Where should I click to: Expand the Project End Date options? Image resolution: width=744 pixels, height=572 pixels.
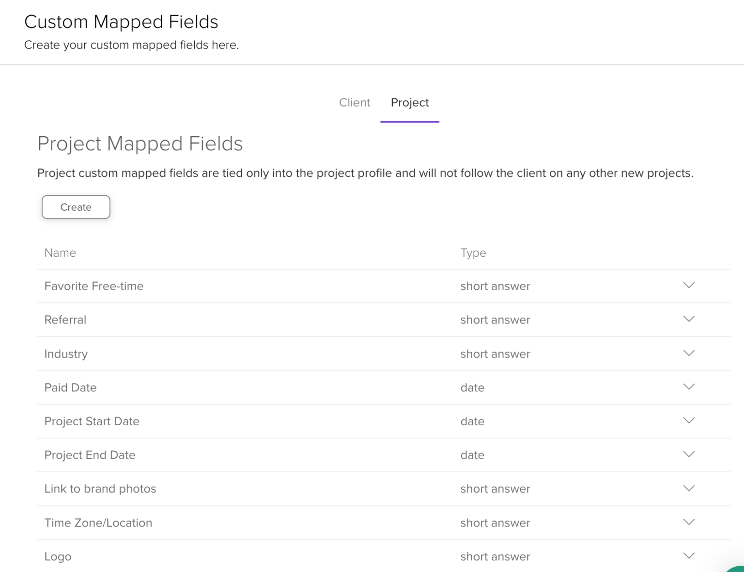[689, 455]
